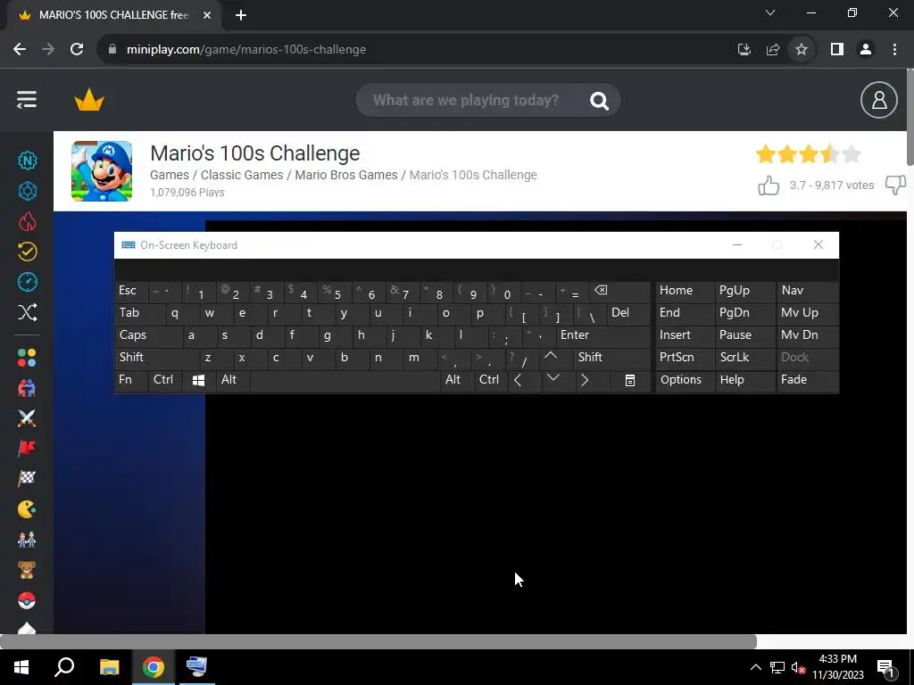Click the Miniplay crown logo
This screenshot has height=685, width=914.
point(89,100)
